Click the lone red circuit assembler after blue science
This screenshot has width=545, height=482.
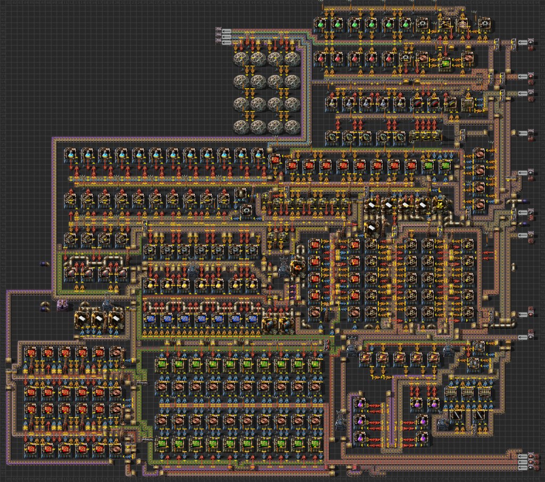pyautogui.click(x=276, y=160)
